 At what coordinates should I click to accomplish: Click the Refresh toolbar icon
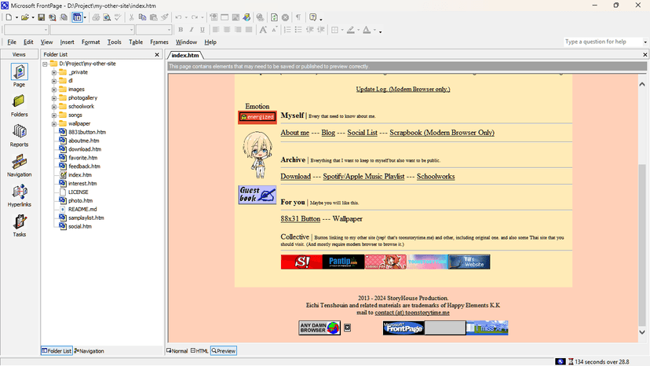[x=273, y=17]
